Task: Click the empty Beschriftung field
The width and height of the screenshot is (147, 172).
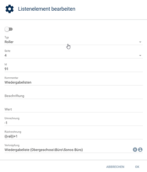Action: pos(74,96)
